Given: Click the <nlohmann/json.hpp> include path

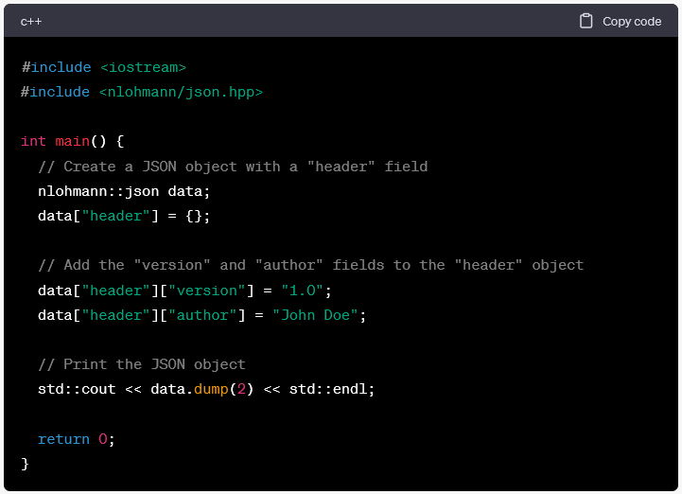Looking at the screenshot, I should [x=181, y=92].
